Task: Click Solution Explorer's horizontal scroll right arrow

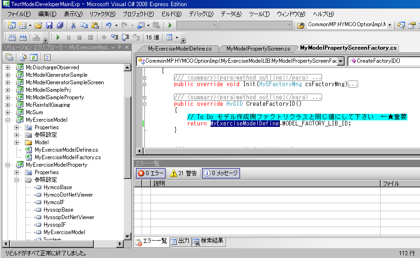Action: 120,244
